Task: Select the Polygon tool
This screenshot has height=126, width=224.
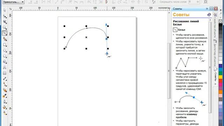Action: pyautogui.click(x=5, y=56)
